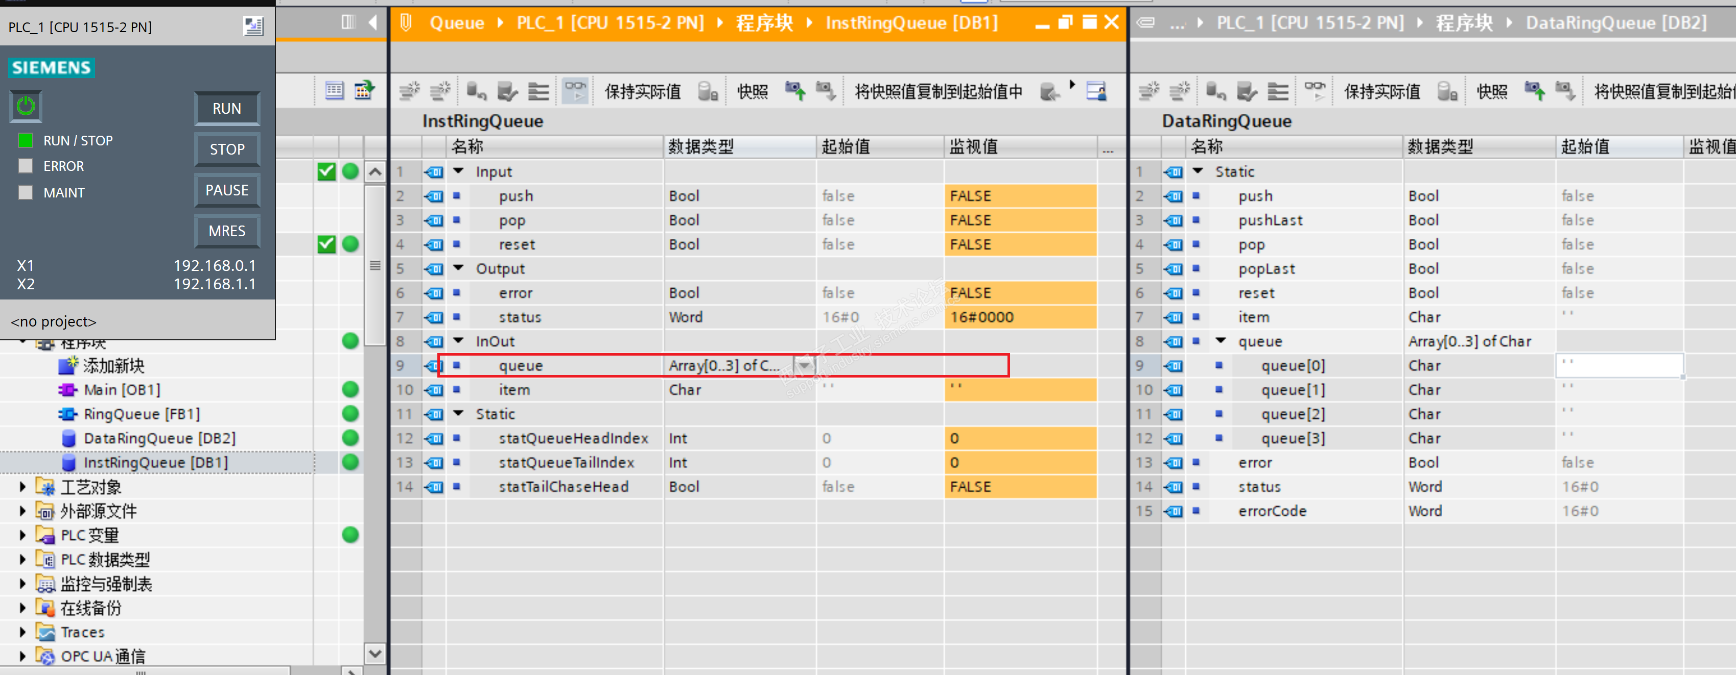Click the queue[0] start value field
The height and width of the screenshot is (675, 1736).
pos(1618,365)
